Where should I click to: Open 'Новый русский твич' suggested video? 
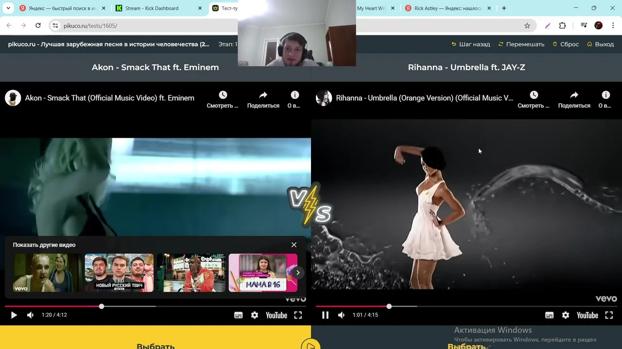tap(119, 272)
